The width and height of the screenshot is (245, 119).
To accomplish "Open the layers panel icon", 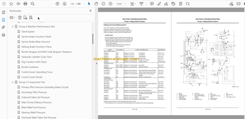I will coord(4,35).
